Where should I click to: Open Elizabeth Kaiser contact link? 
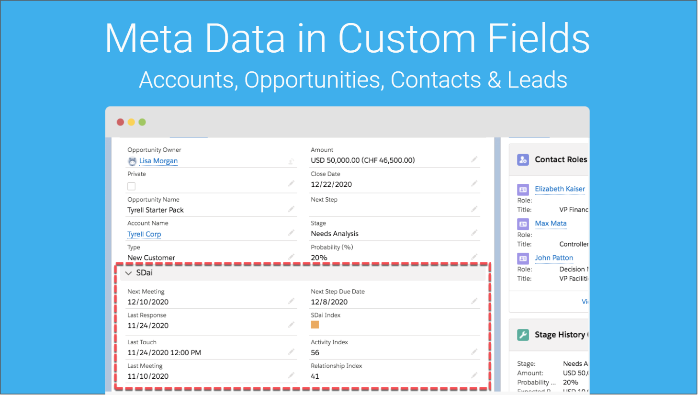tap(560, 189)
